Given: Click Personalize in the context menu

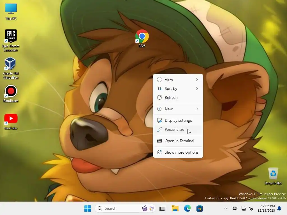Looking at the screenshot, I should click(178, 129).
